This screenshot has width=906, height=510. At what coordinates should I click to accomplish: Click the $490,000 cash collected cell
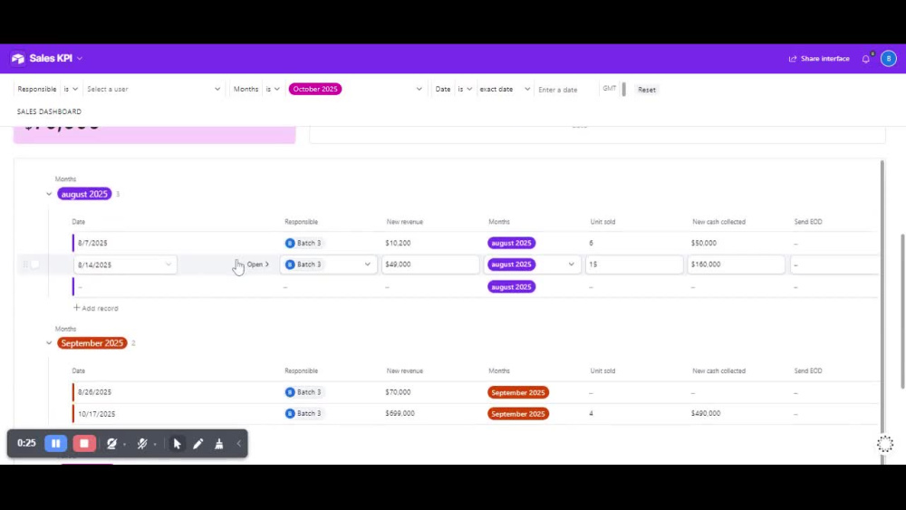pos(706,414)
